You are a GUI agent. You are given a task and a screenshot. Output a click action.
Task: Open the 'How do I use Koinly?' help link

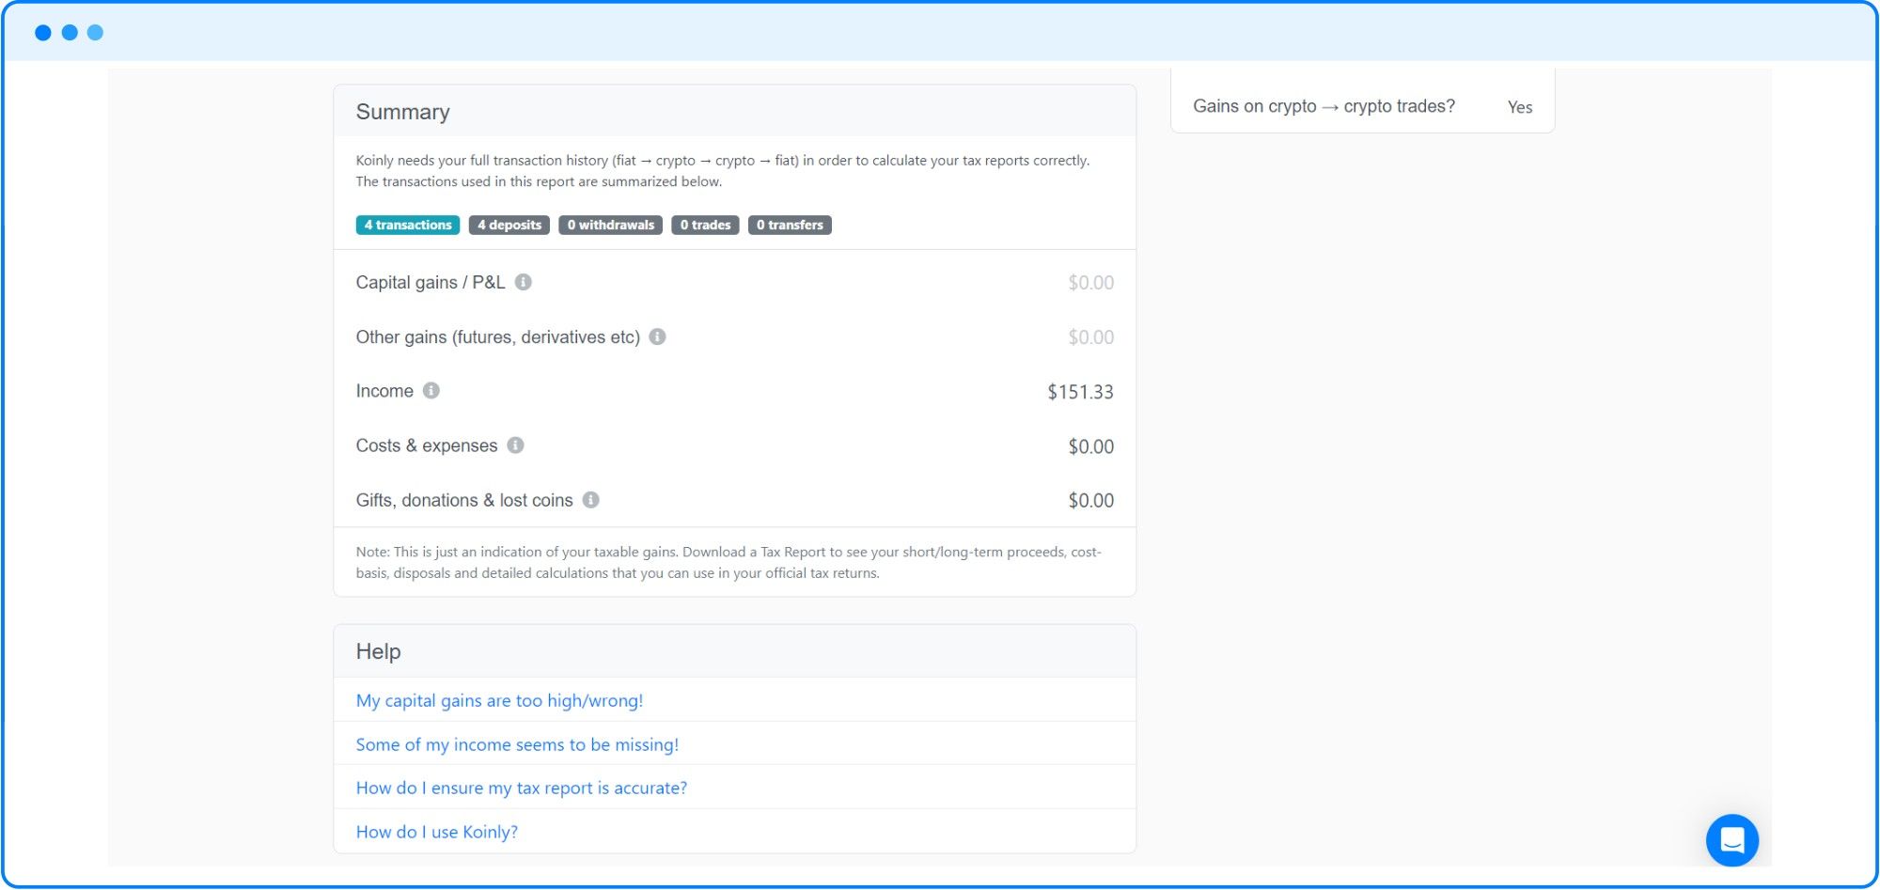click(436, 832)
